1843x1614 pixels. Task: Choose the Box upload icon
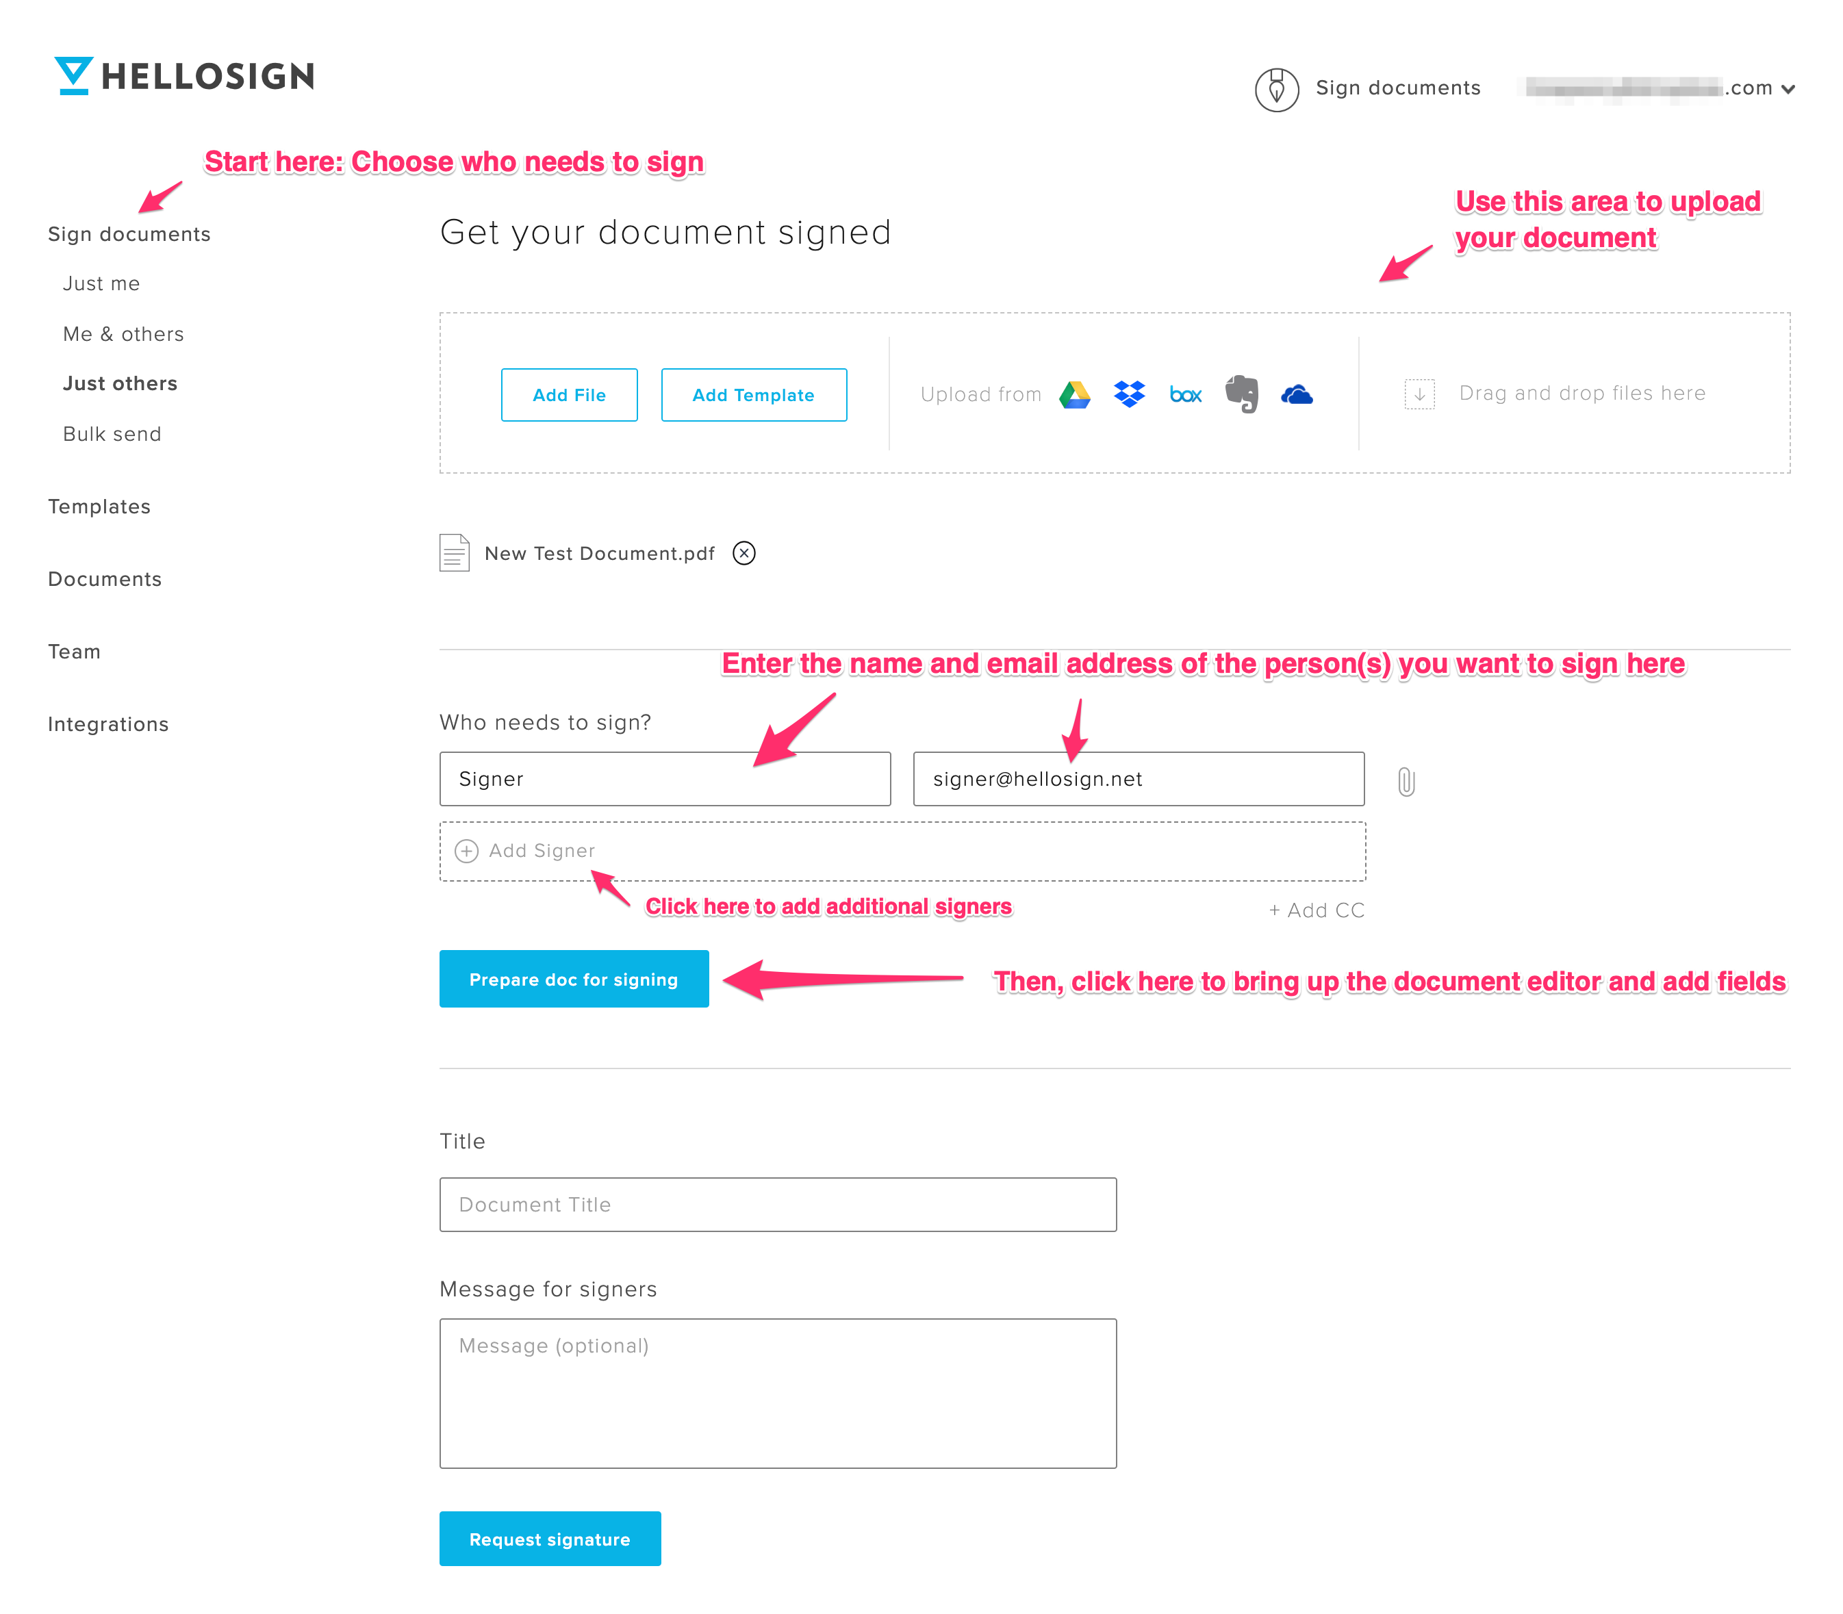[1186, 394]
